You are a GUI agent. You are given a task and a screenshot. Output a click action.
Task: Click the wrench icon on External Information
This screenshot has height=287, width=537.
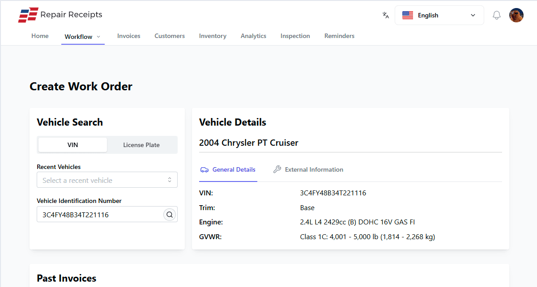(277, 170)
